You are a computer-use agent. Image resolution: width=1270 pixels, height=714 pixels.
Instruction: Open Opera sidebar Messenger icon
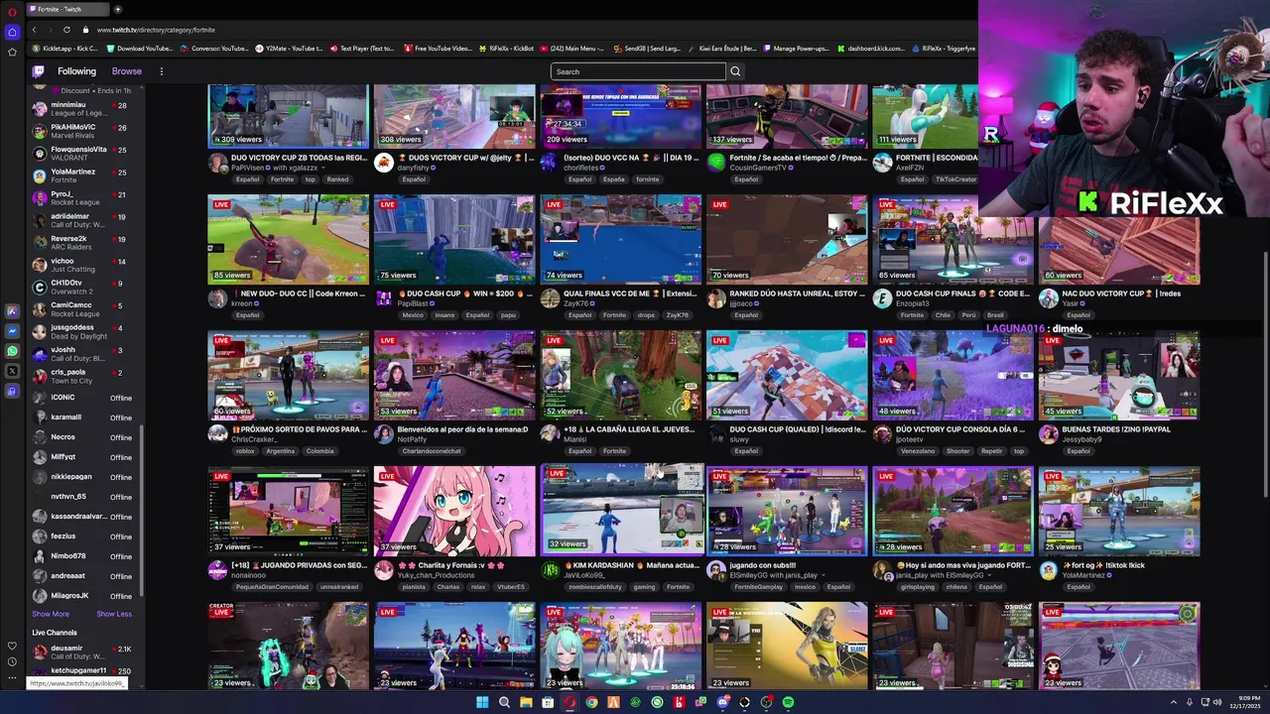(12, 331)
